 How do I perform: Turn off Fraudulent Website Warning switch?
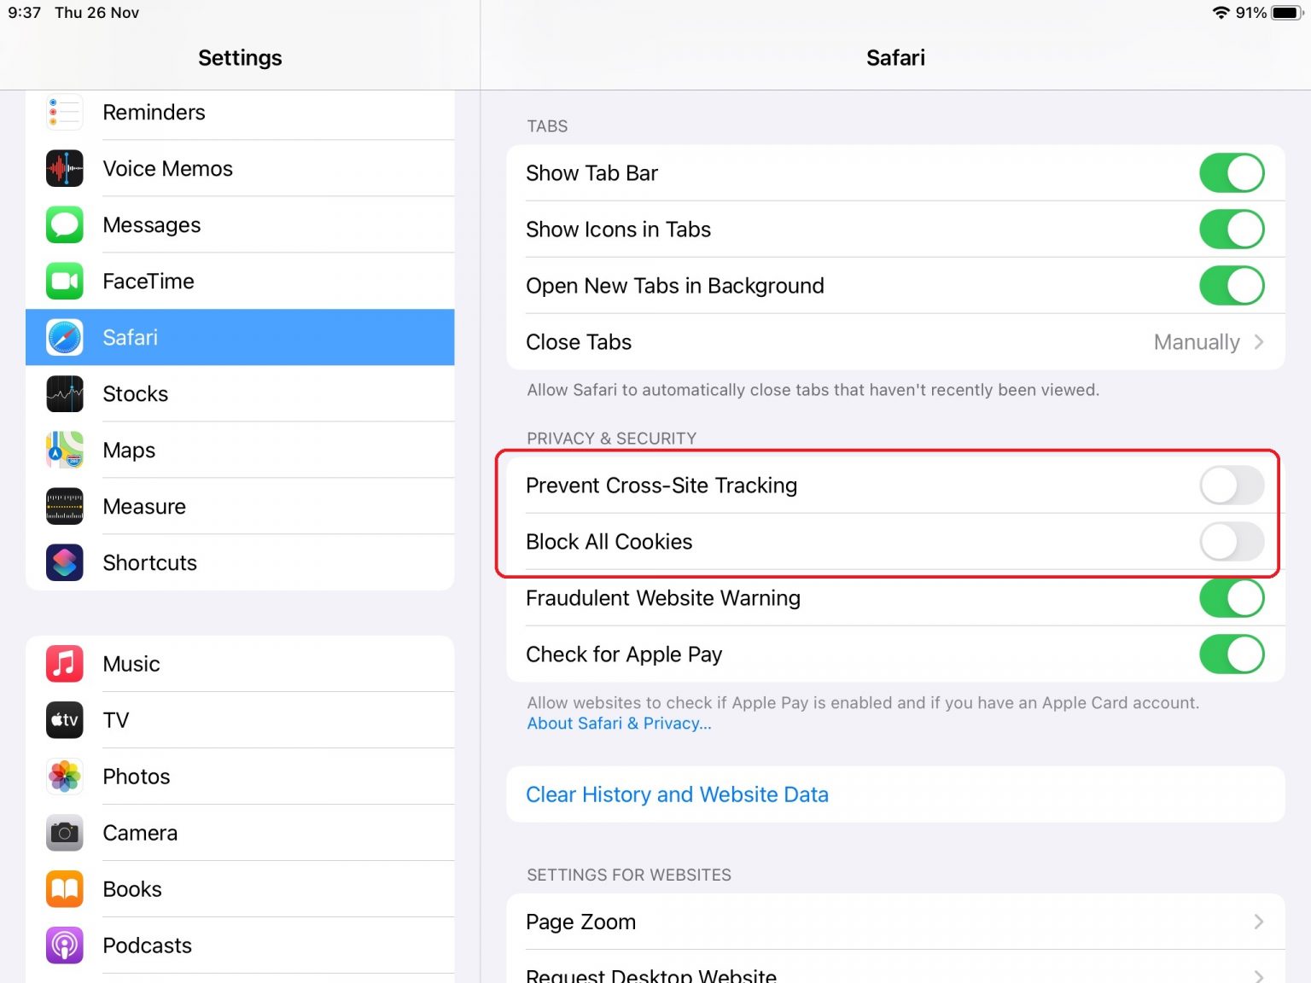[1231, 598]
